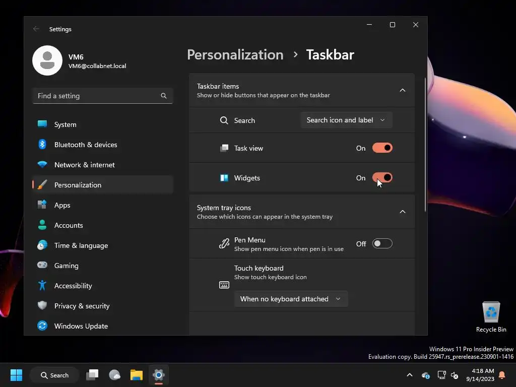Image resolution: width=516 pixels, height=387 pixels.
Task: Click the Time & language clock icon
Action: [42, 245]
